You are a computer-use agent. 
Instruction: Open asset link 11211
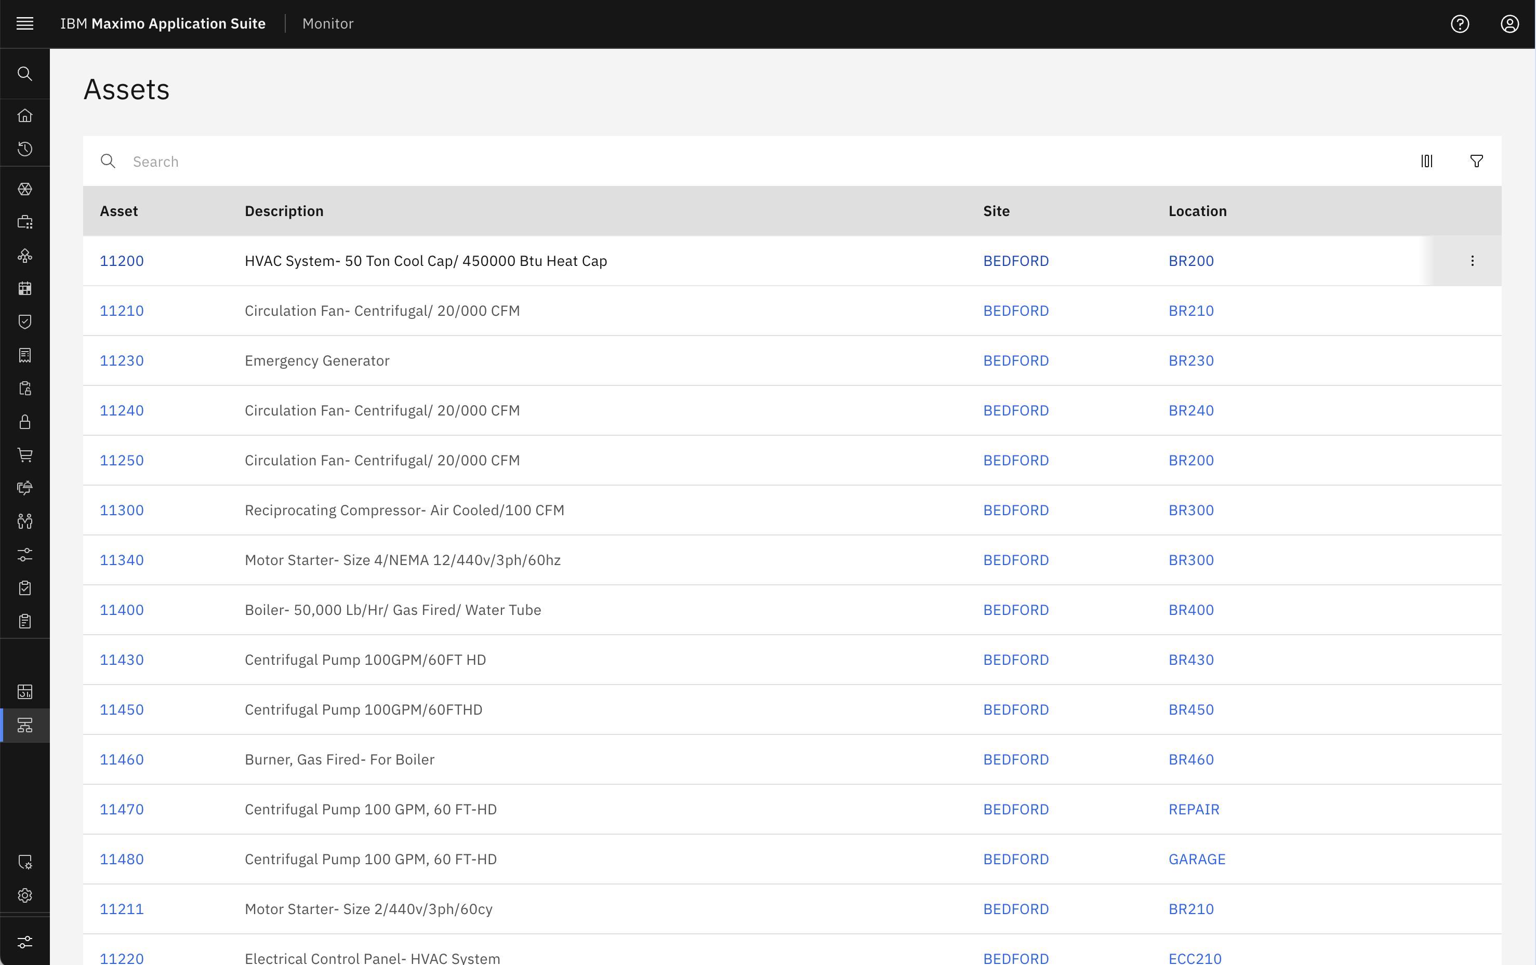(x=122, y=909)
